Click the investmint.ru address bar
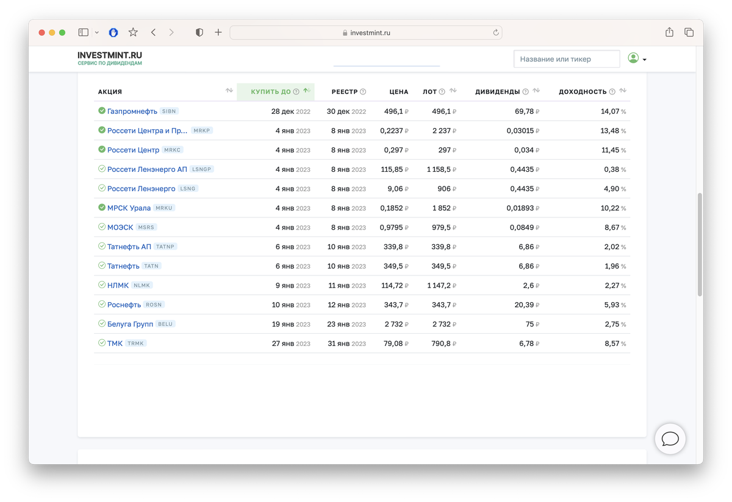Screen dimensions: 732x502 [x=366, y=33]
